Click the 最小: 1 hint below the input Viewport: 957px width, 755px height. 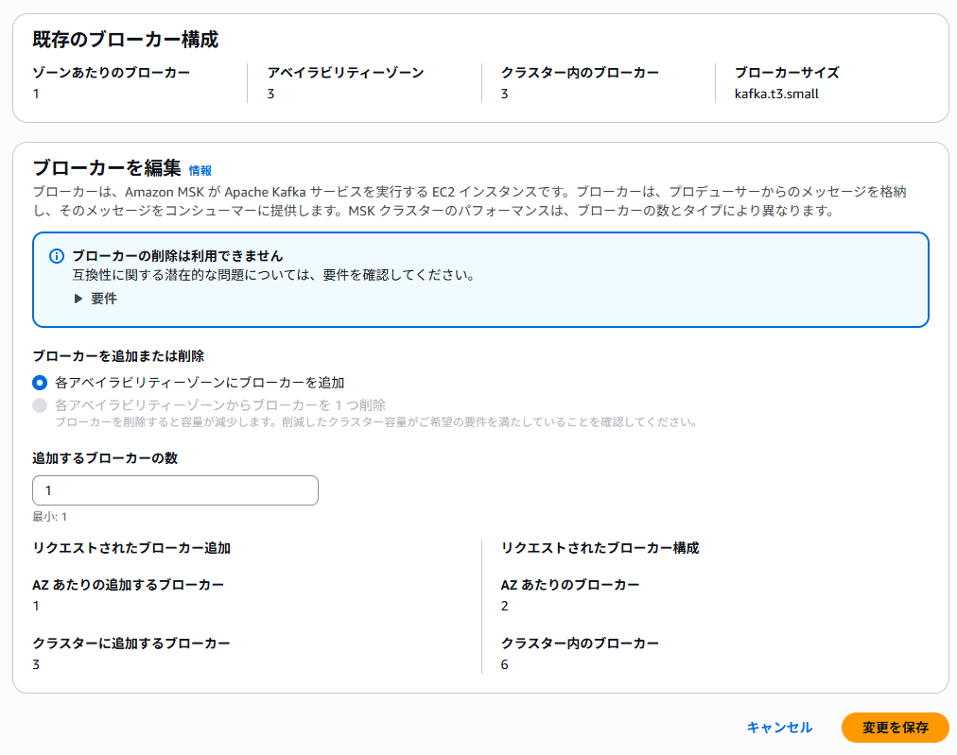pyautogui.click(x=50, y=517)
